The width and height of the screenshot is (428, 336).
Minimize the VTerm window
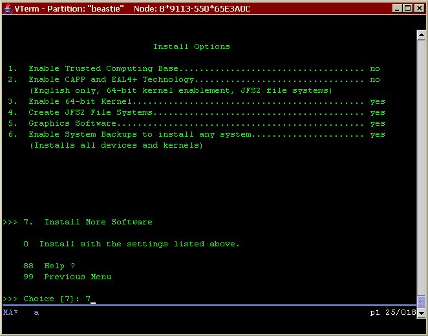click(x=394, y=8)
